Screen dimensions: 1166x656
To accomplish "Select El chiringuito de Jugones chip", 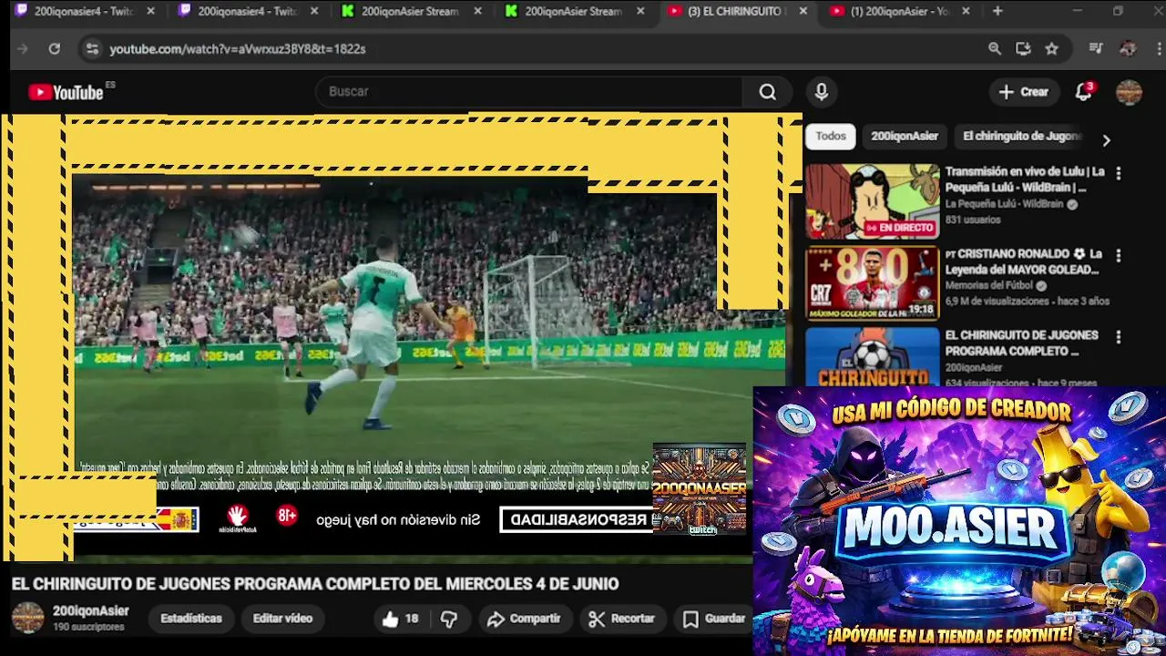I will point(1022,136).
